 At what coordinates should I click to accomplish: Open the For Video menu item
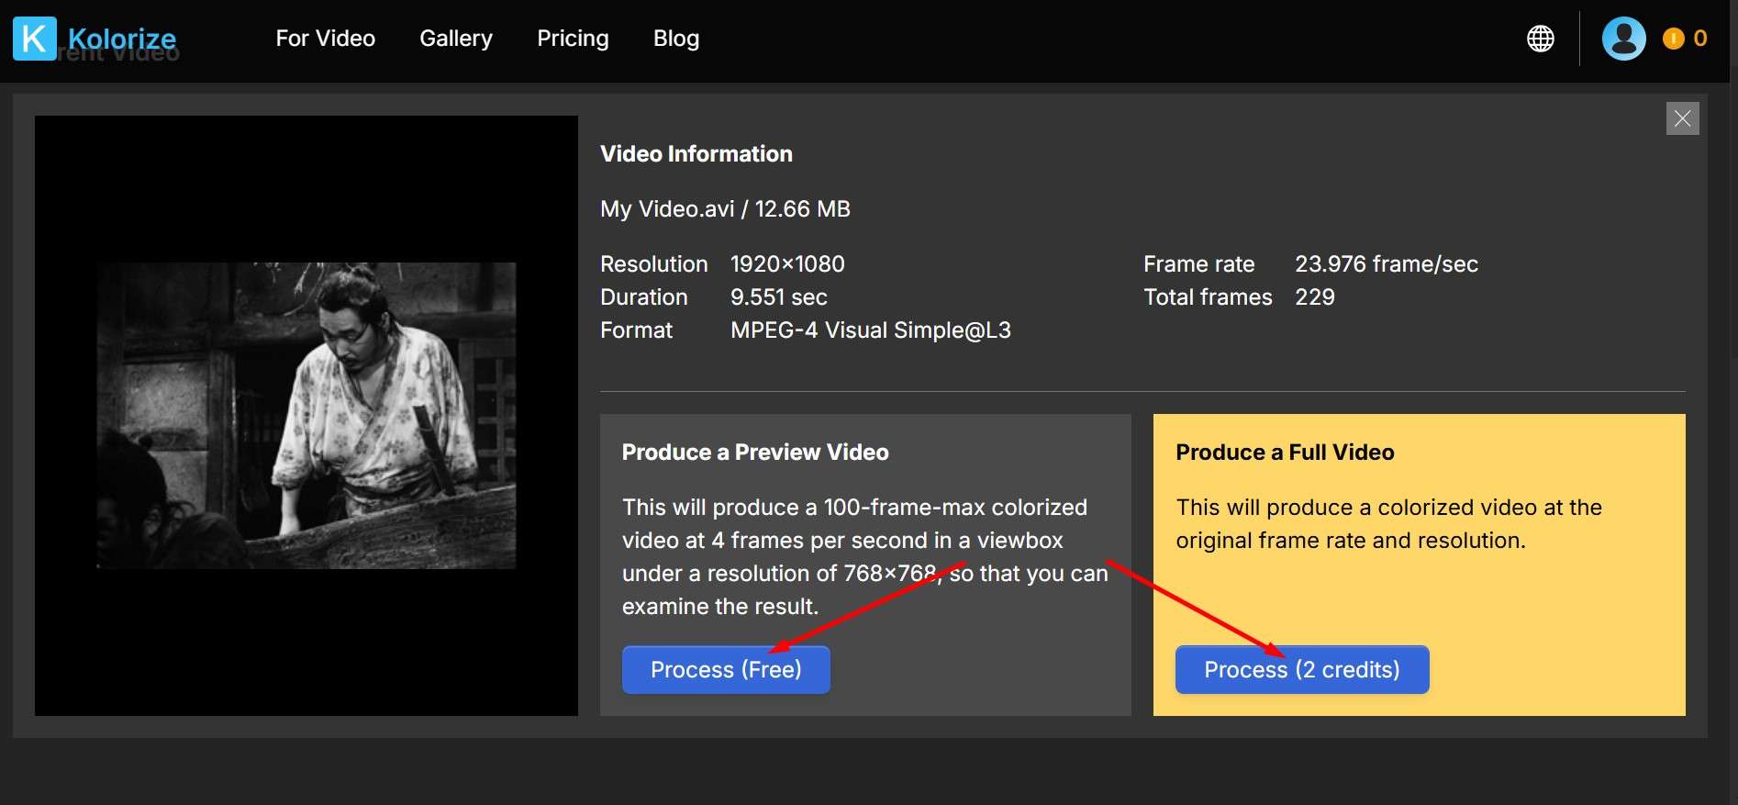coord(326,39)
